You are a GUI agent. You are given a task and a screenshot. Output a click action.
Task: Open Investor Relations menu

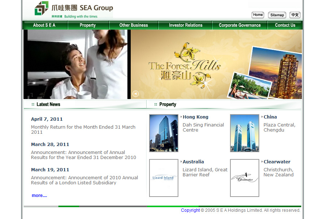tap(186, 25)
